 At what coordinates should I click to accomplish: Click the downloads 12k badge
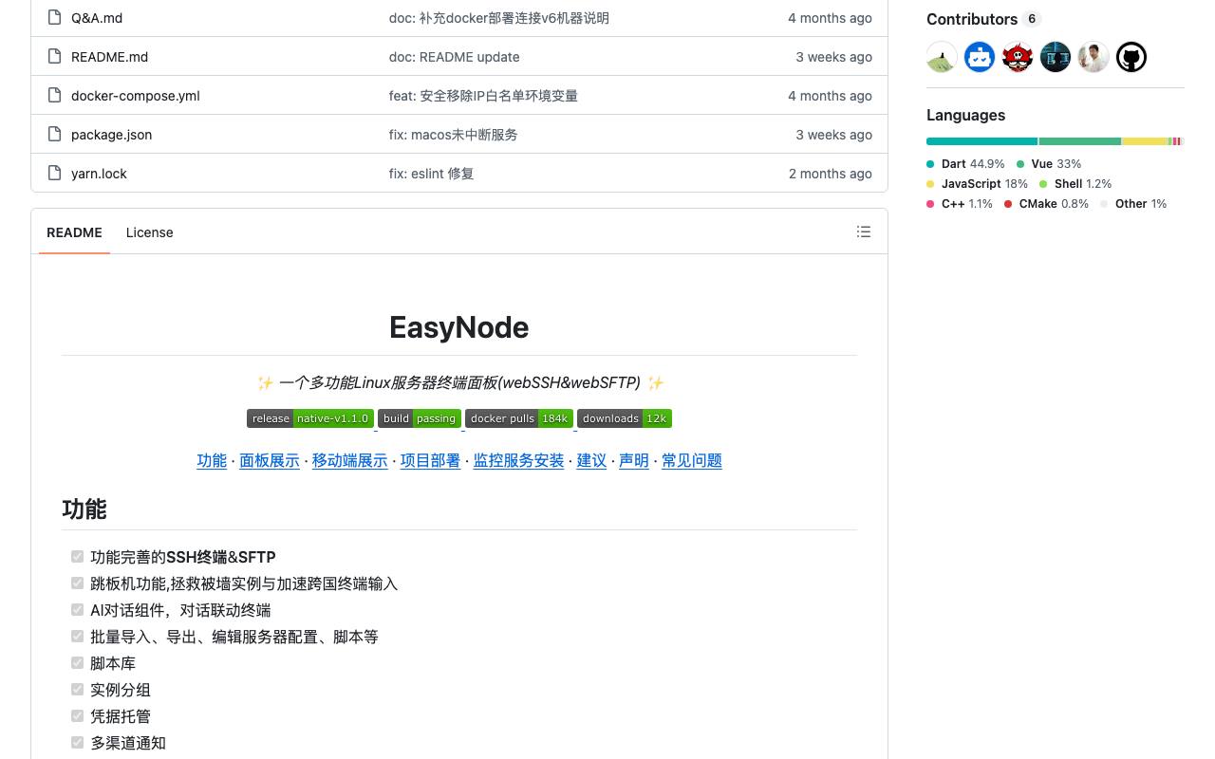pos(625,418)
